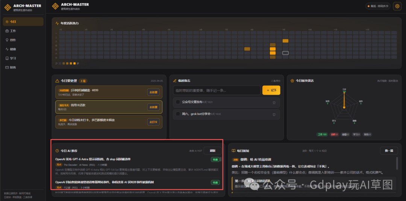Refresh the 今日 AI 推荐 list with 刷新
This screenshot has height=201, width=406.
coord(212,151)
